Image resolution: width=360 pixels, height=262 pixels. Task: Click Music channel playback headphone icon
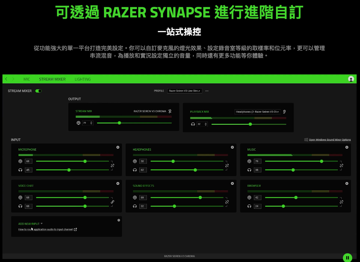pyautogui.click(x=249, y=170)
